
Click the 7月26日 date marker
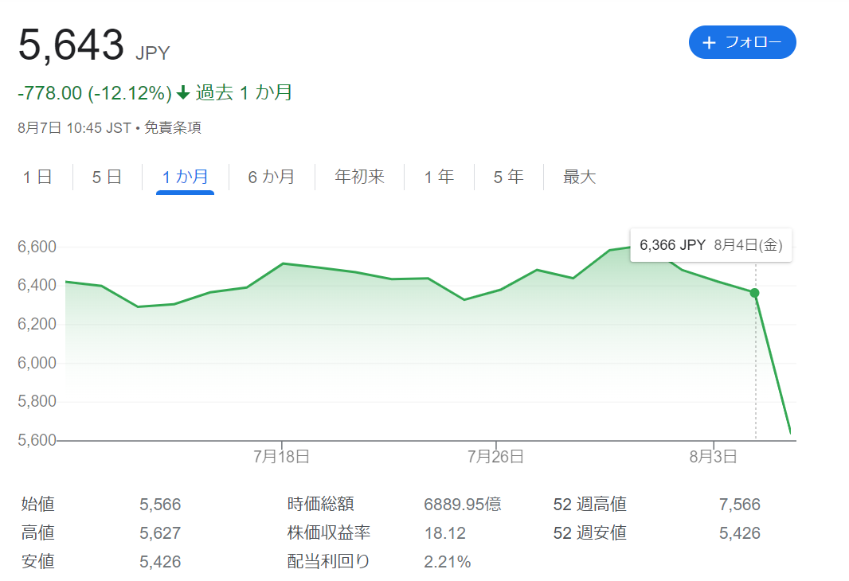(x=495, y=457)
